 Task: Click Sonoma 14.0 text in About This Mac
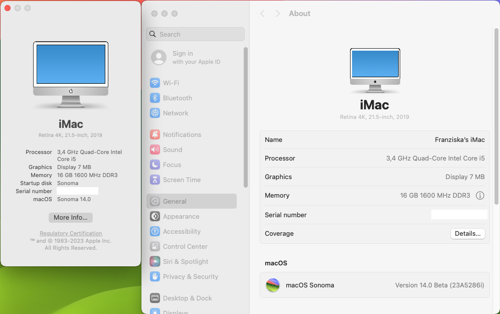(x=74, y=199)
